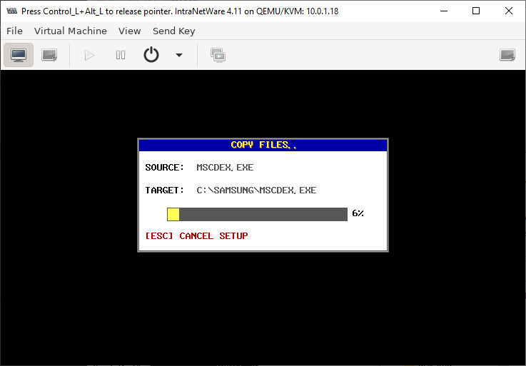Shut down the VM with power icon
Screen dimensions: 526x366
click(x=151, y=55)
